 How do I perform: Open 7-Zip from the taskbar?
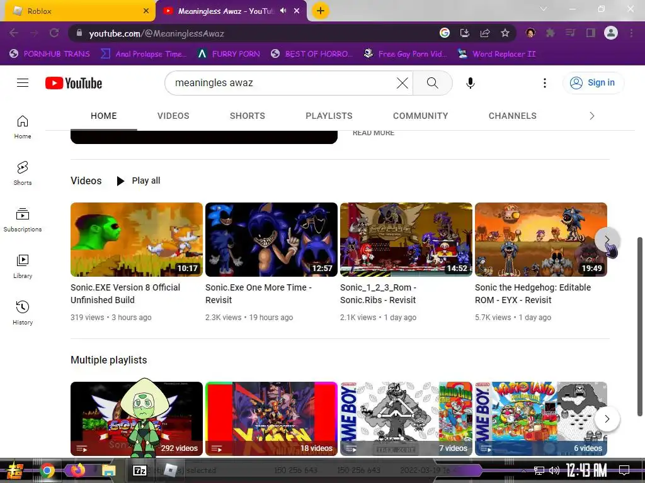pos(139,470)
